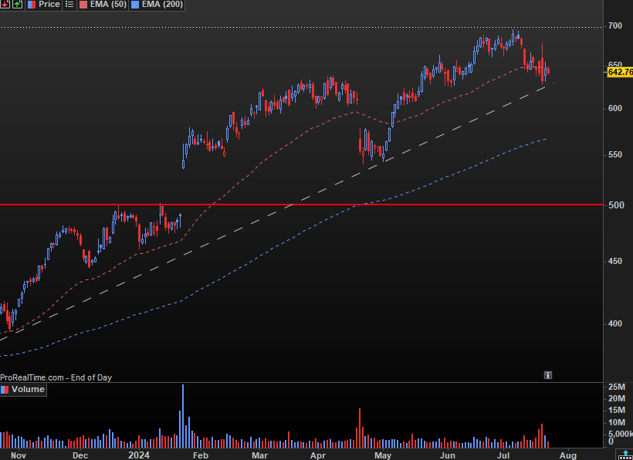The height and width of the screenshot is (460, 633).
Task: Click the Volume panel label
Action: 28,390
